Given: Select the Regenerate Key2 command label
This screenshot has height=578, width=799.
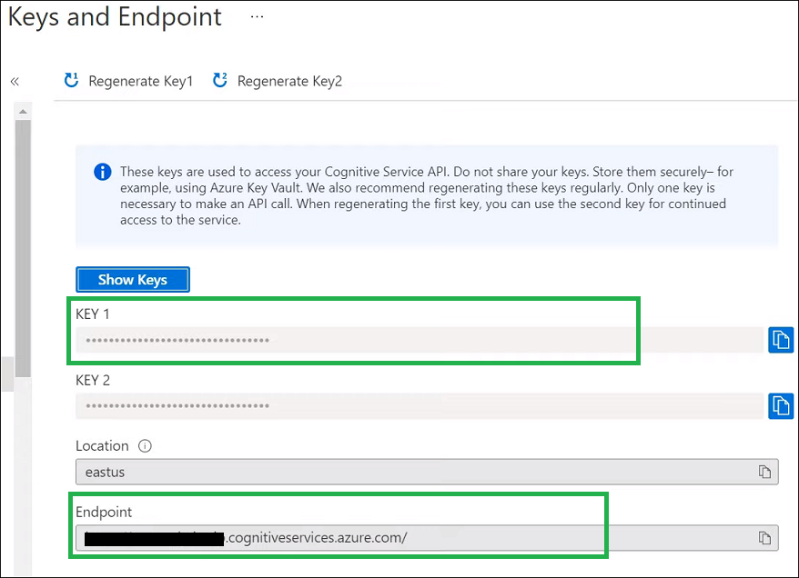Looking at the screenshot, I should pyautogui.click(x=289, y=81).
